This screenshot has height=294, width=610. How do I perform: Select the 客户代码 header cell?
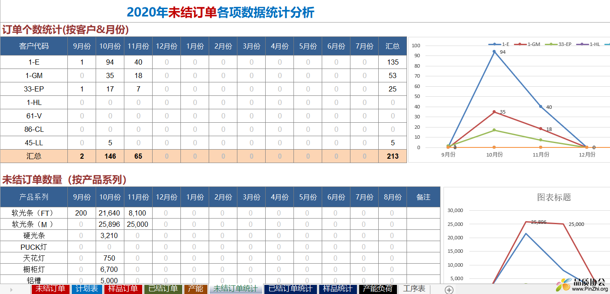(34, 46)
